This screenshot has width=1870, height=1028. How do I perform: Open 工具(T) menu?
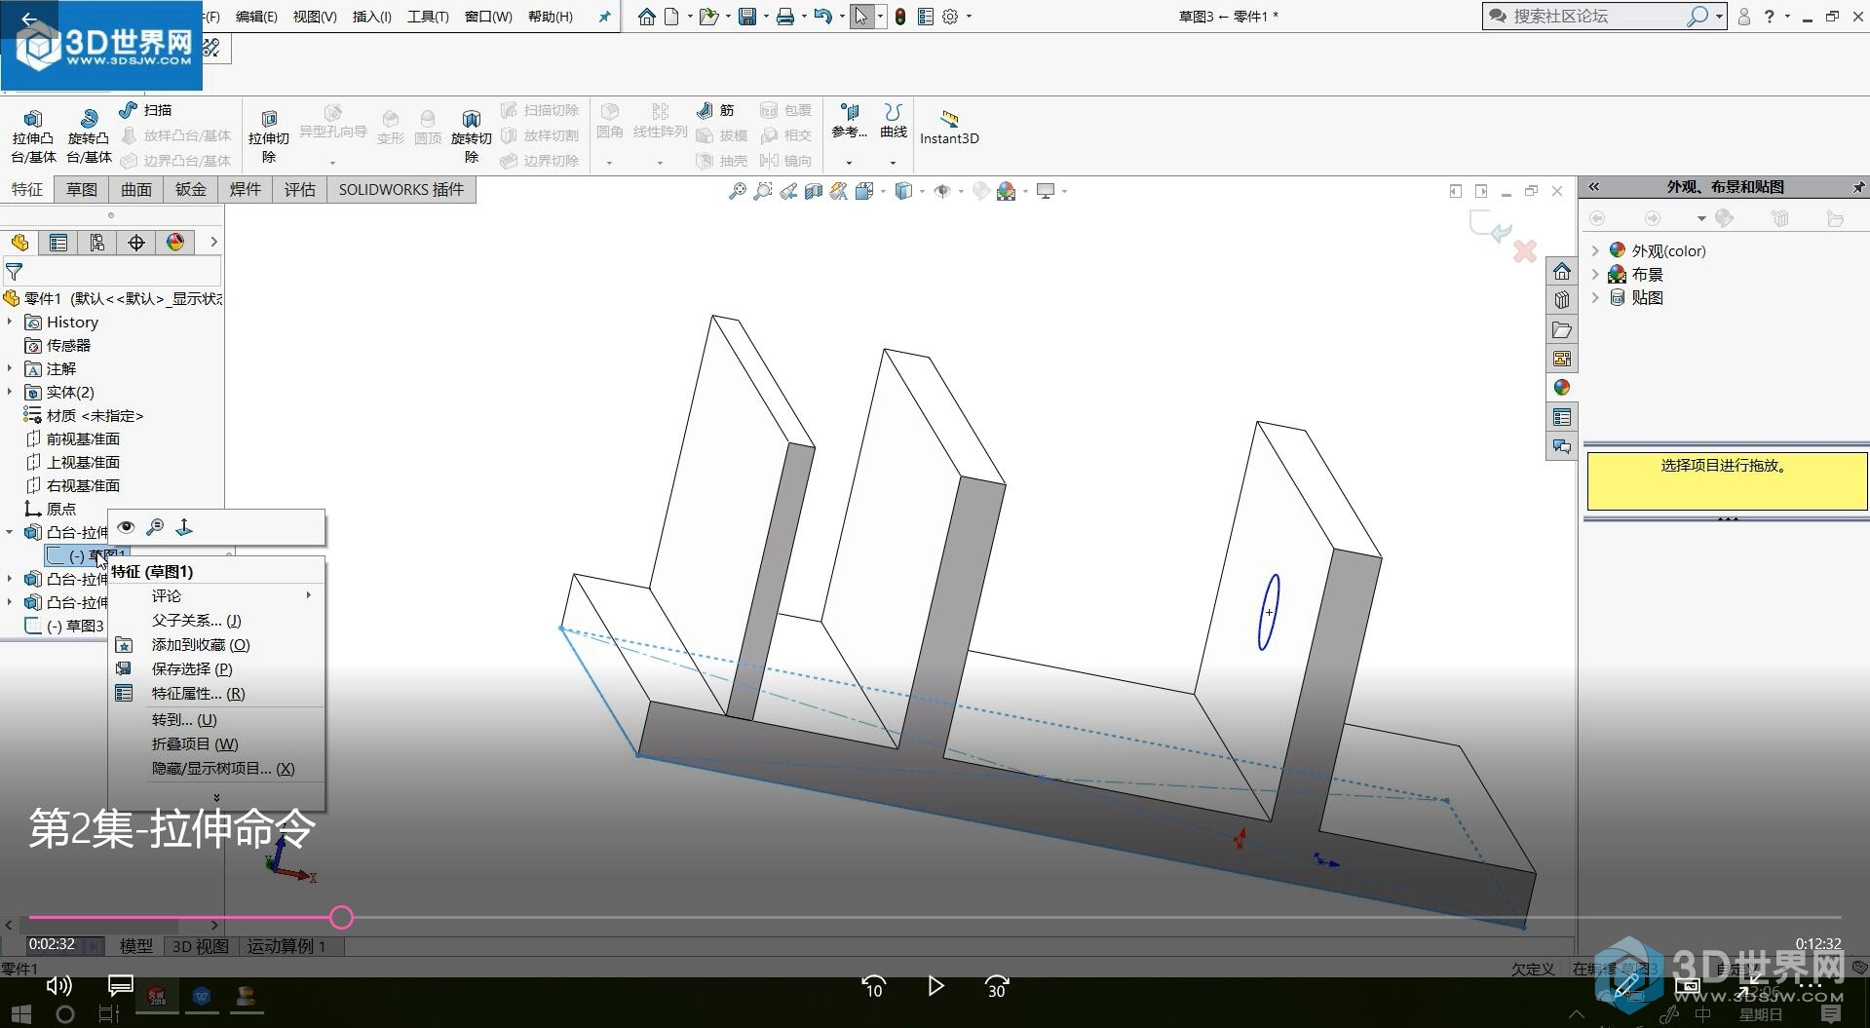click(x=428, y=17)
